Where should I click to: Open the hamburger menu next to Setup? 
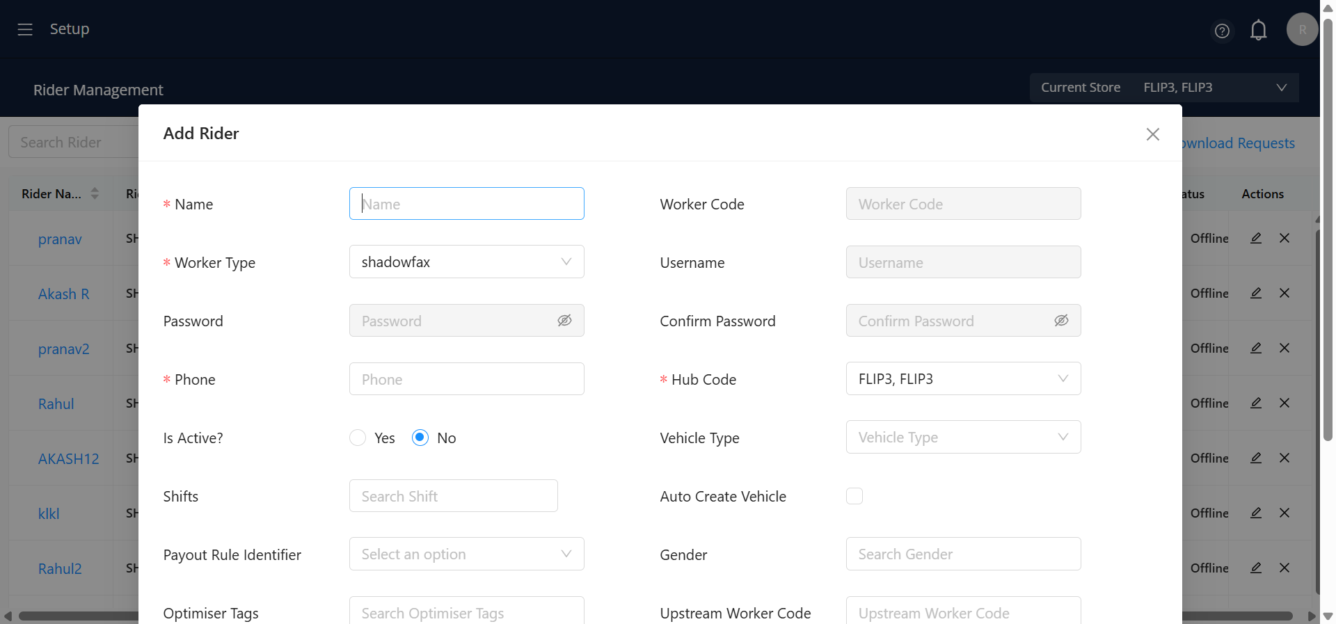(x=25, y=29)
